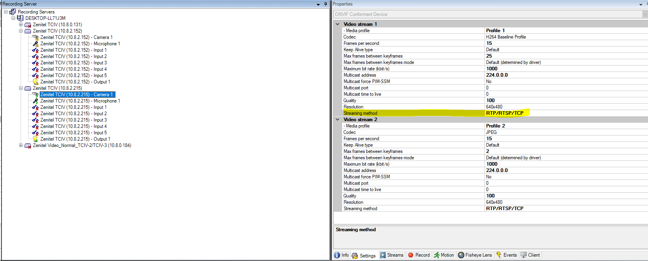Click input icon of 10.8.2.152 Input 5
Screen dimensions: 648x261
point(35,75)
